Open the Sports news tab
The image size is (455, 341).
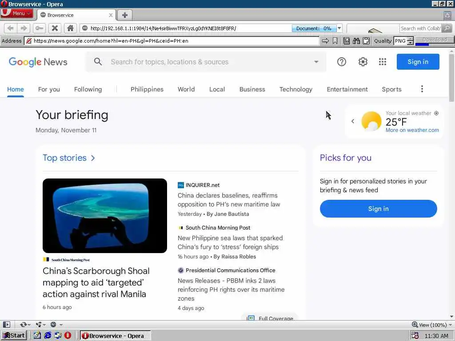(391, 89)
